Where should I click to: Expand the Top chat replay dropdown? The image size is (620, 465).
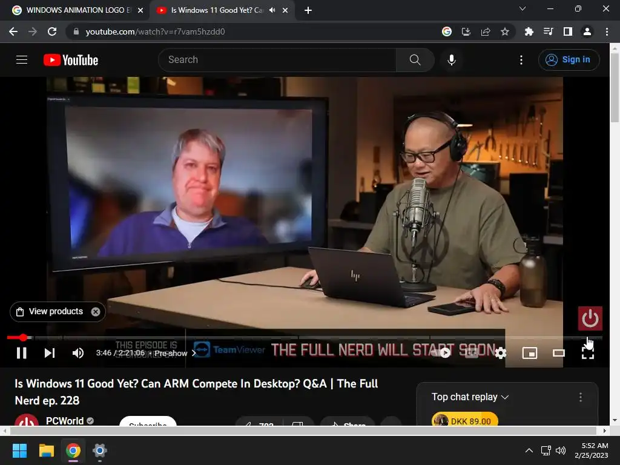(470, 397)
